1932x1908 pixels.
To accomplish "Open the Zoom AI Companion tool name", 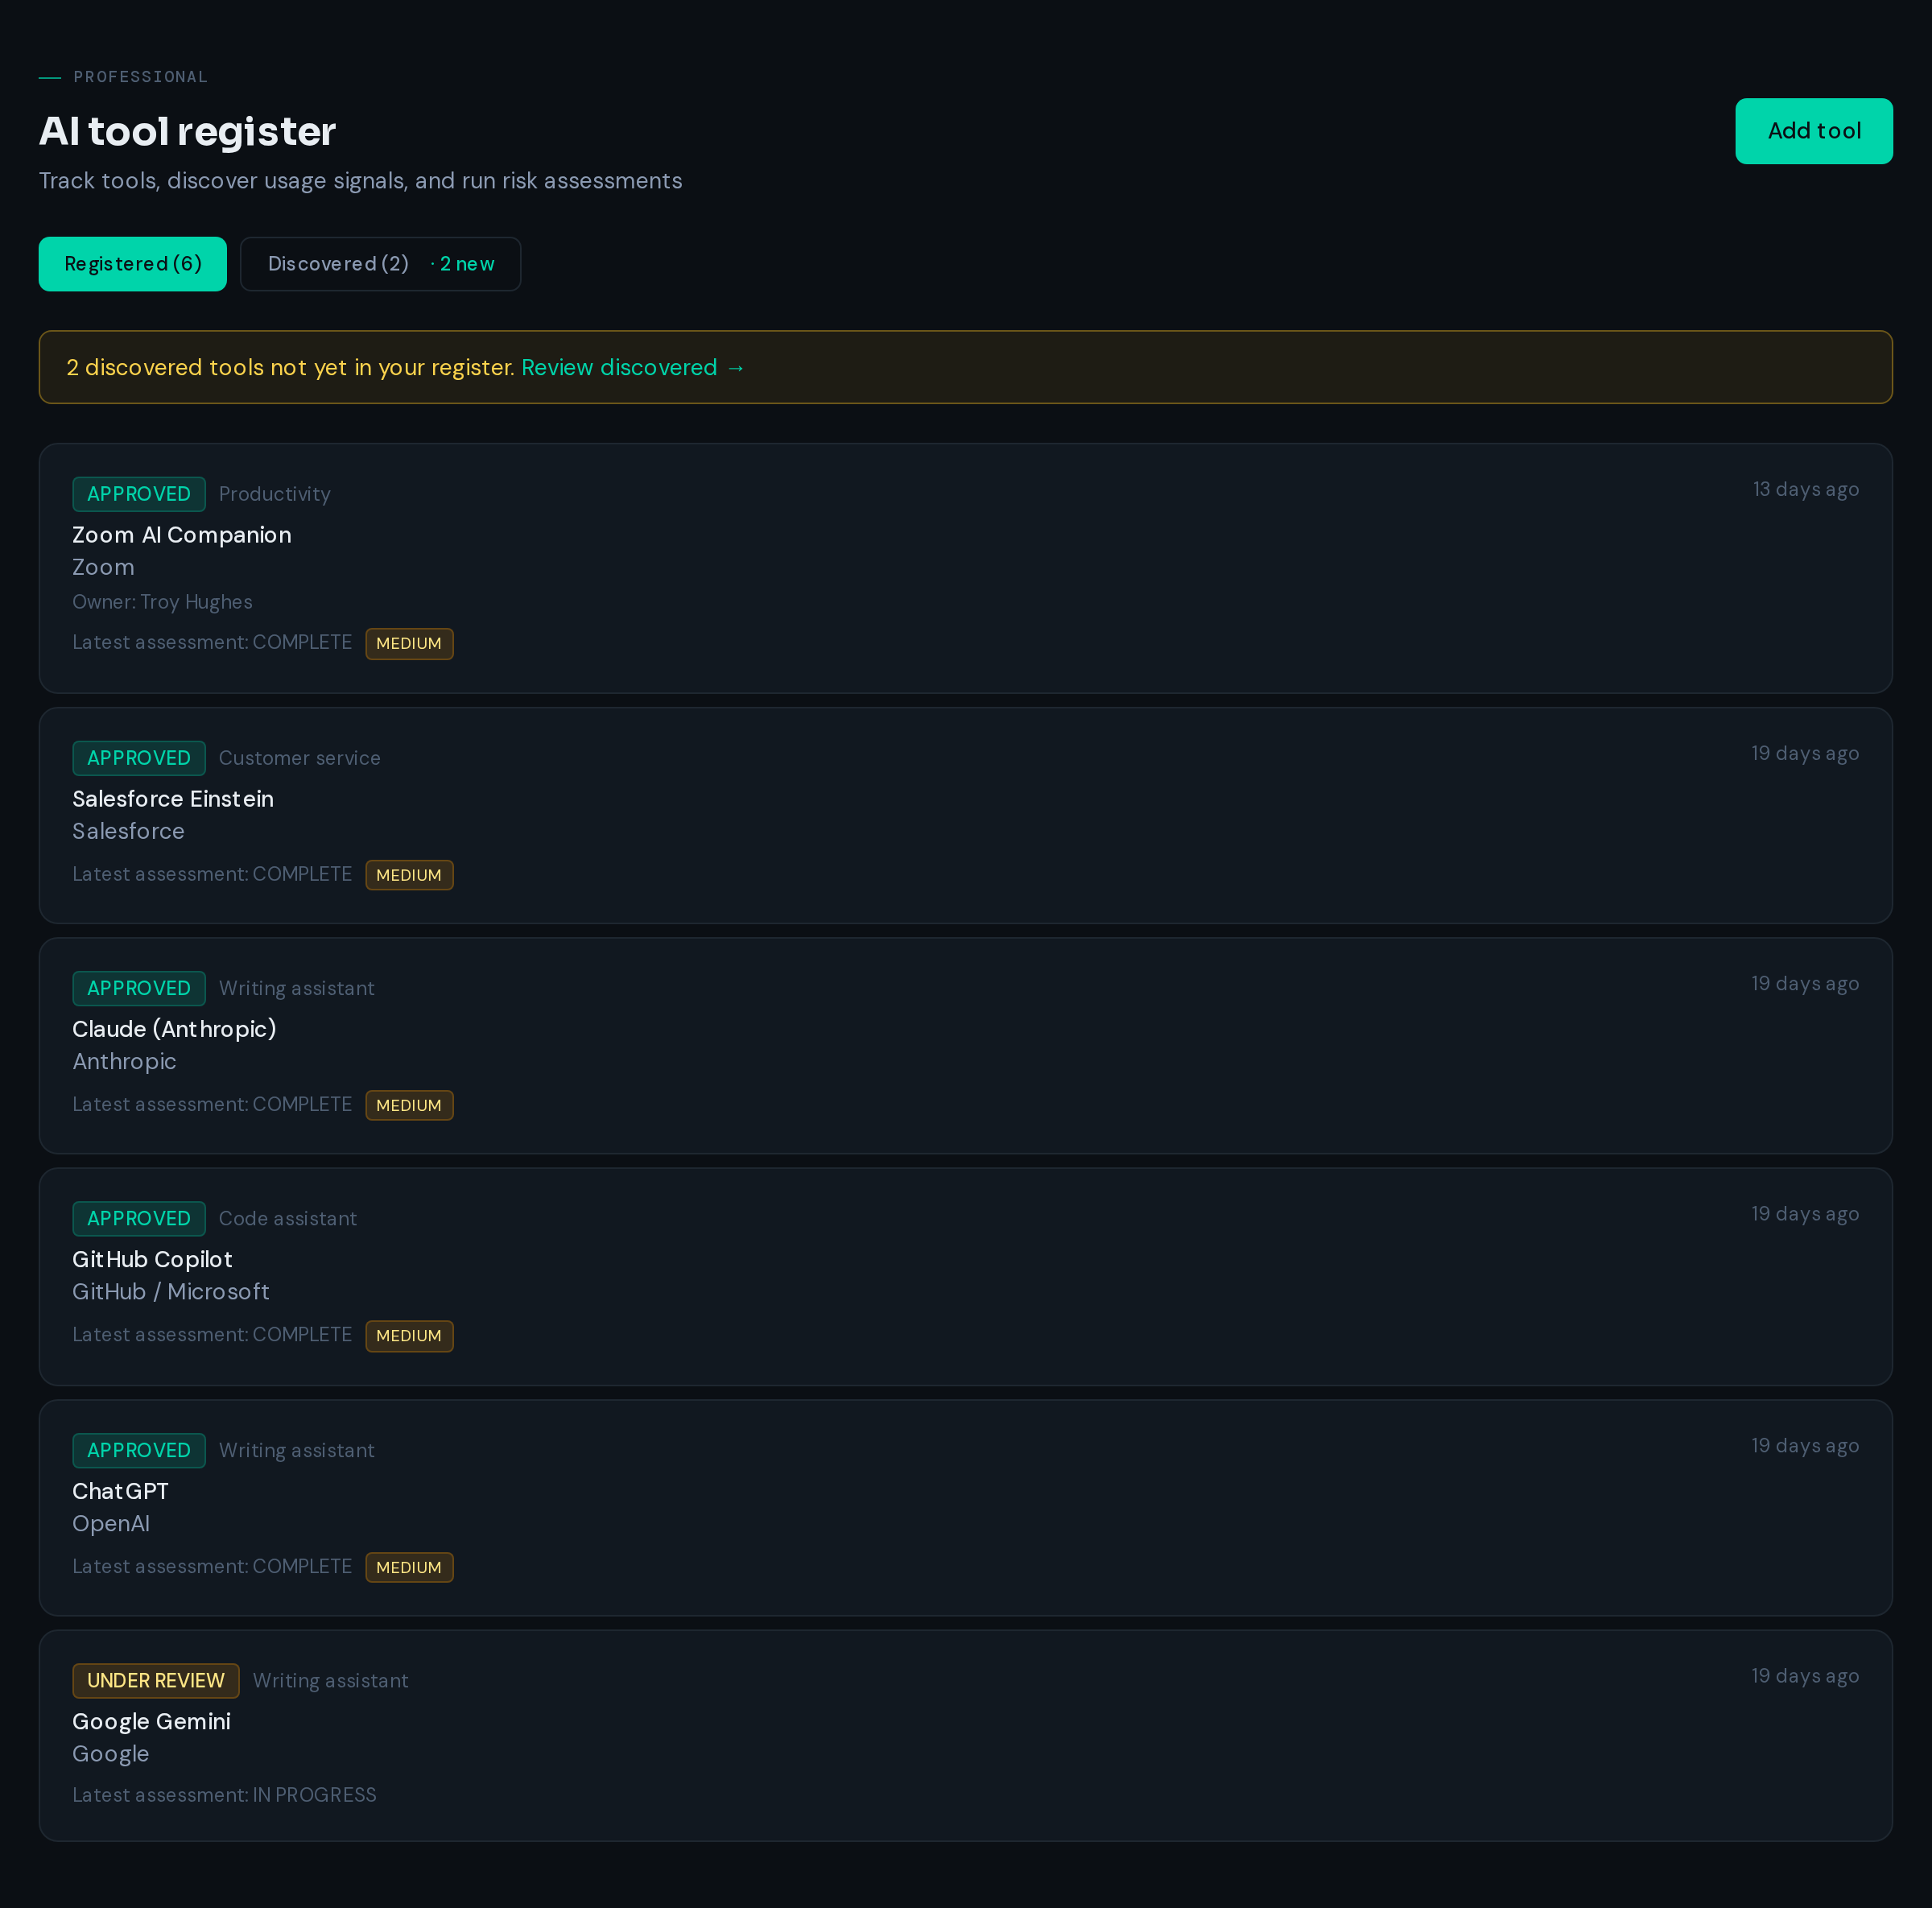I will tap(182, 535).
